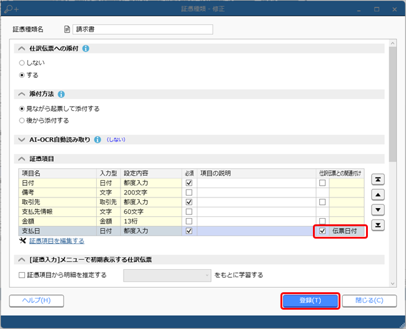Screen dimensions: 406x329
Task: Click the scrollbar up arrow
Action: (392, 43)
